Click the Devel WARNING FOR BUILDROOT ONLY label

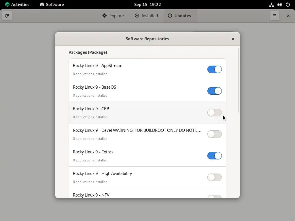(137, 130)
